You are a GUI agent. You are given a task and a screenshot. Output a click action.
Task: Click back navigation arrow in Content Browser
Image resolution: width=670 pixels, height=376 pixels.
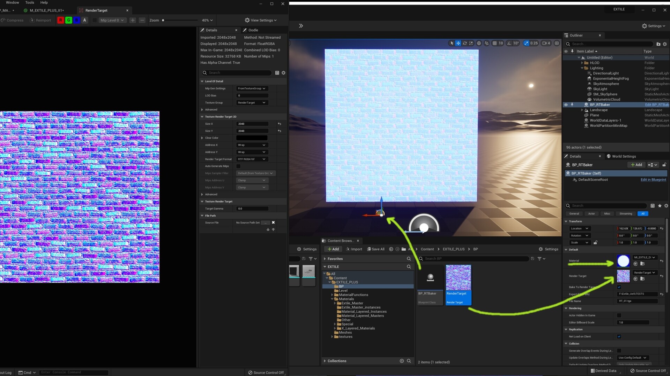pyautogui.click(x=391, y=249)
